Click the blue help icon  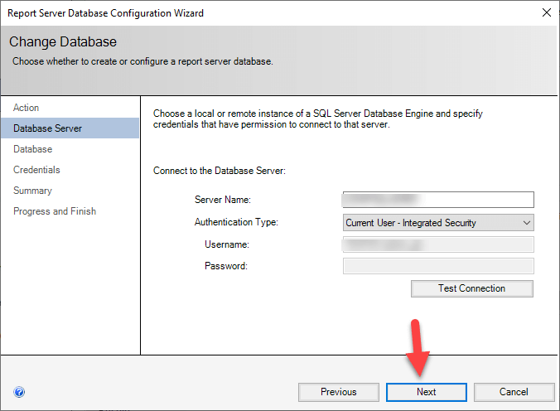click(19, 392)
